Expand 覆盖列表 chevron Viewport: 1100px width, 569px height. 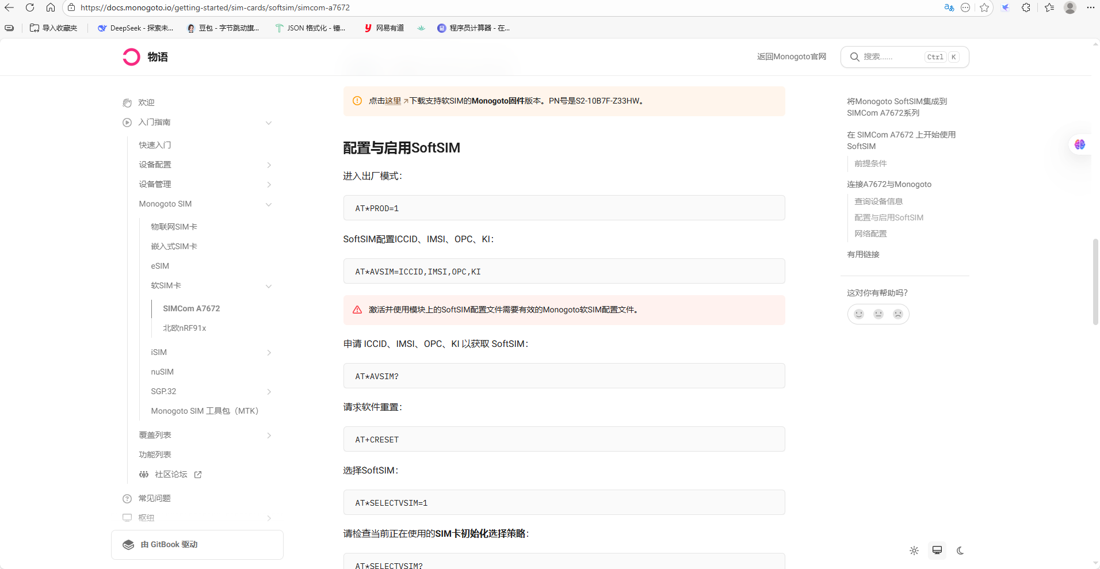(269, 436)
